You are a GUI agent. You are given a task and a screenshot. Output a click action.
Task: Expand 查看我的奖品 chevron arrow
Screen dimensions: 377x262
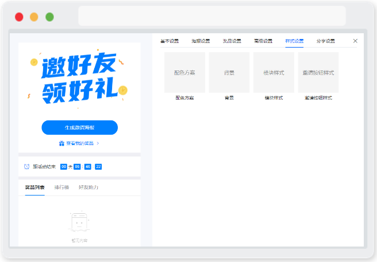98,143
